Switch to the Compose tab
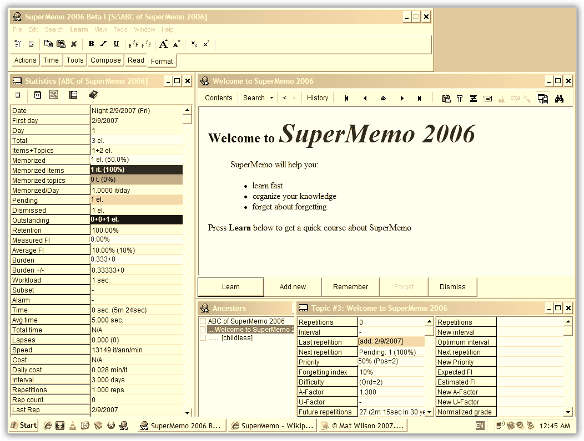584x441 pixels. 105,60
